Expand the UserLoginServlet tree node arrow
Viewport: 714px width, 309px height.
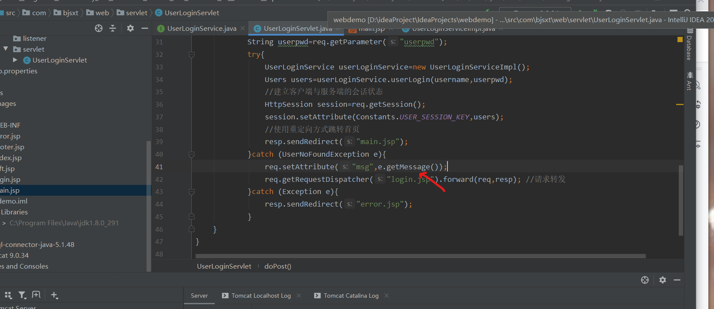15,60
